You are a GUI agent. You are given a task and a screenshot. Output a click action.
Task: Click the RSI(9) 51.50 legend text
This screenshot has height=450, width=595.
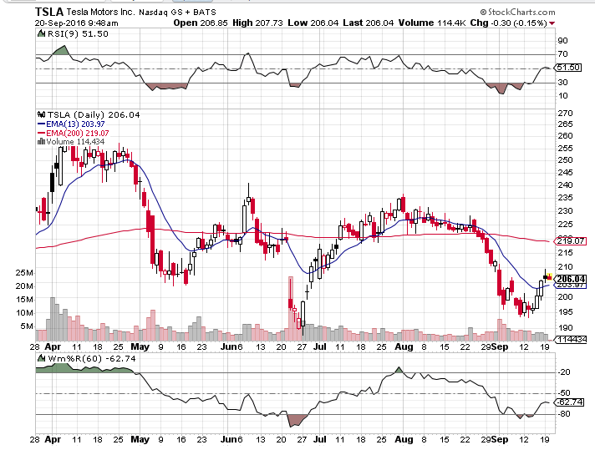tap(78, 33)
